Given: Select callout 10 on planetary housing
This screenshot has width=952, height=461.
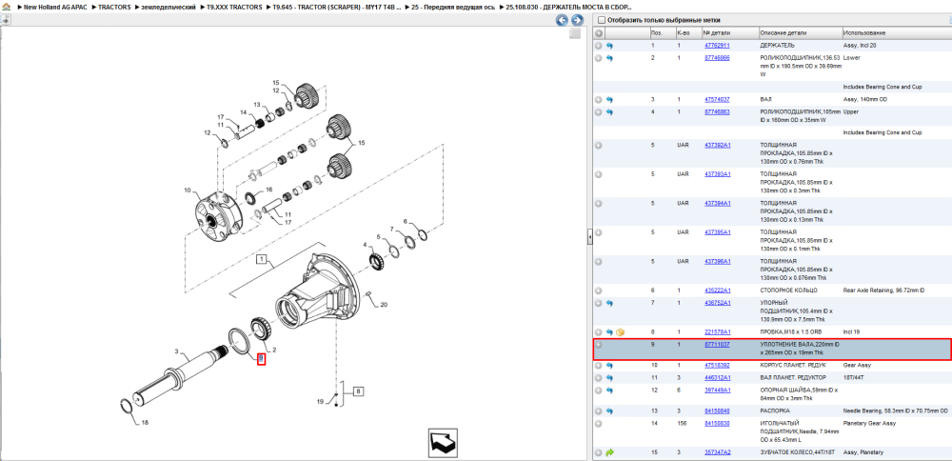Looking at the screenshot, I should click(188, 190).
